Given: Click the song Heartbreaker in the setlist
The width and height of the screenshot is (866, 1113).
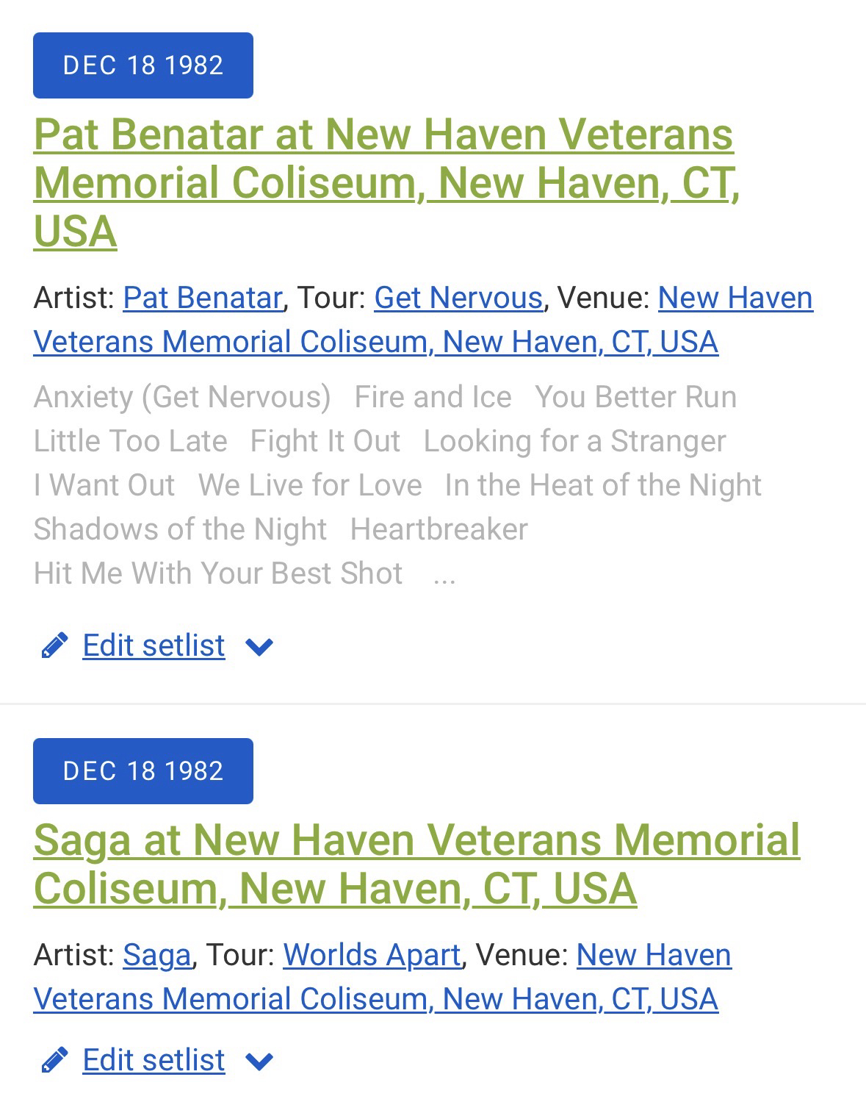Looking at the screenshot, I should click(439, 529).
